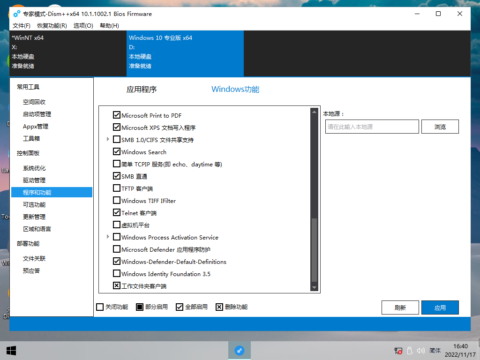The image size is (480, 360).
Task: Toggle the 工作文件夹客户端 checkbox
Action: (x=116, y=286)
